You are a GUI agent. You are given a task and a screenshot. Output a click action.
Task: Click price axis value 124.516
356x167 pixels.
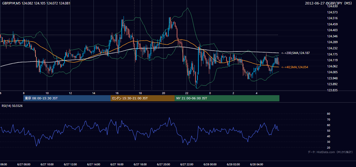coord(332,18)
